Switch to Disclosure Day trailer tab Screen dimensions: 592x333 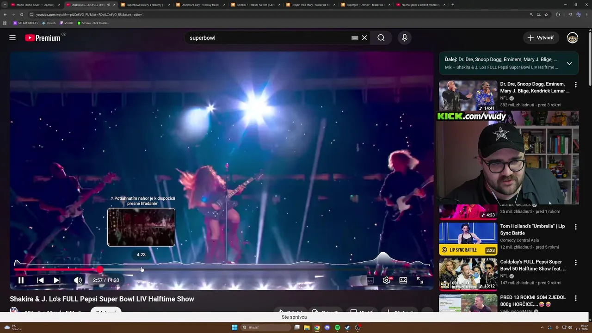point(200,5)
